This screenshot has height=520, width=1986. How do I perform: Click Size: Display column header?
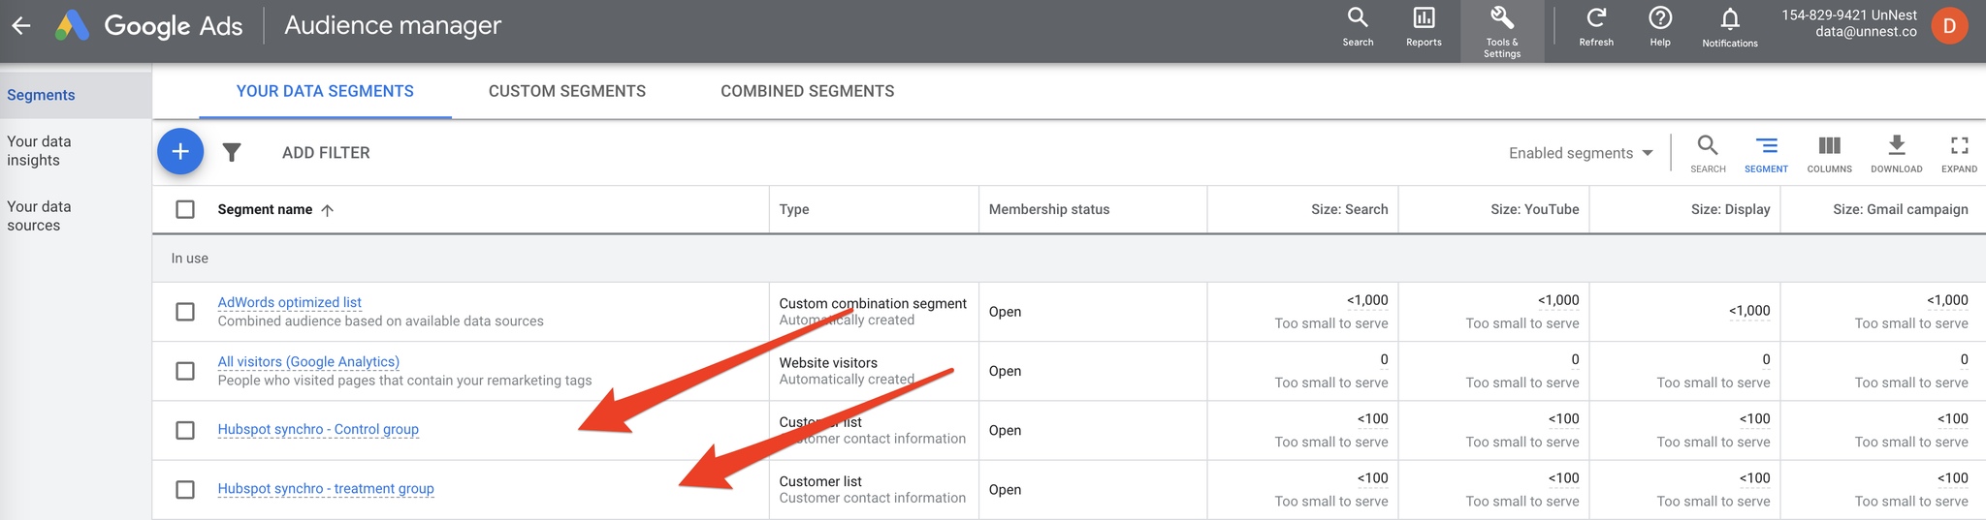pyautogui.click(x=1730, y=209)
